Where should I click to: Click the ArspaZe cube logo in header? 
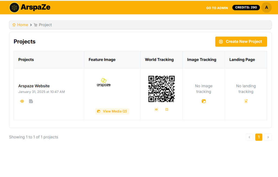point(14,8)
